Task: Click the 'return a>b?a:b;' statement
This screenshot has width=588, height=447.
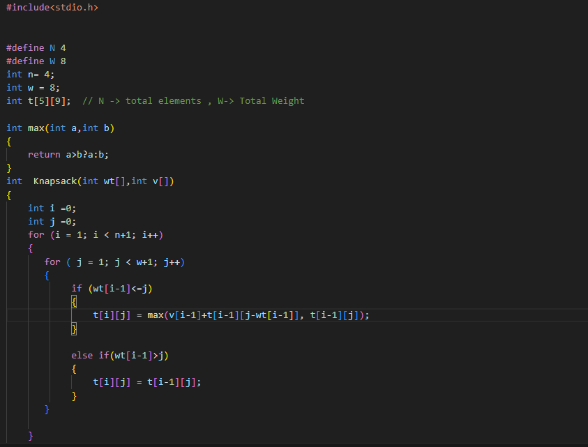Action: tap(68, 155)
